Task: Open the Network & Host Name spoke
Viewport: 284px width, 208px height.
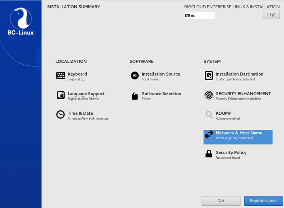Action: pyautogui.click(x=238, y=137)
